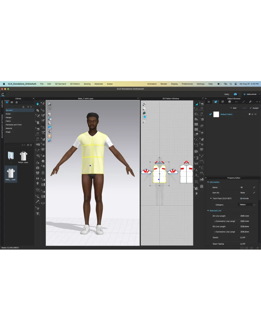Uncheck the Tech Pack Include checkbox
Image resolution: width=261 pixels, height=331 pixels.
tap(241, 198)
